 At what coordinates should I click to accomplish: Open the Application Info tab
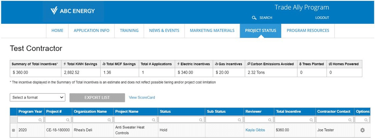pyautogui.click(x=91, y=31)
